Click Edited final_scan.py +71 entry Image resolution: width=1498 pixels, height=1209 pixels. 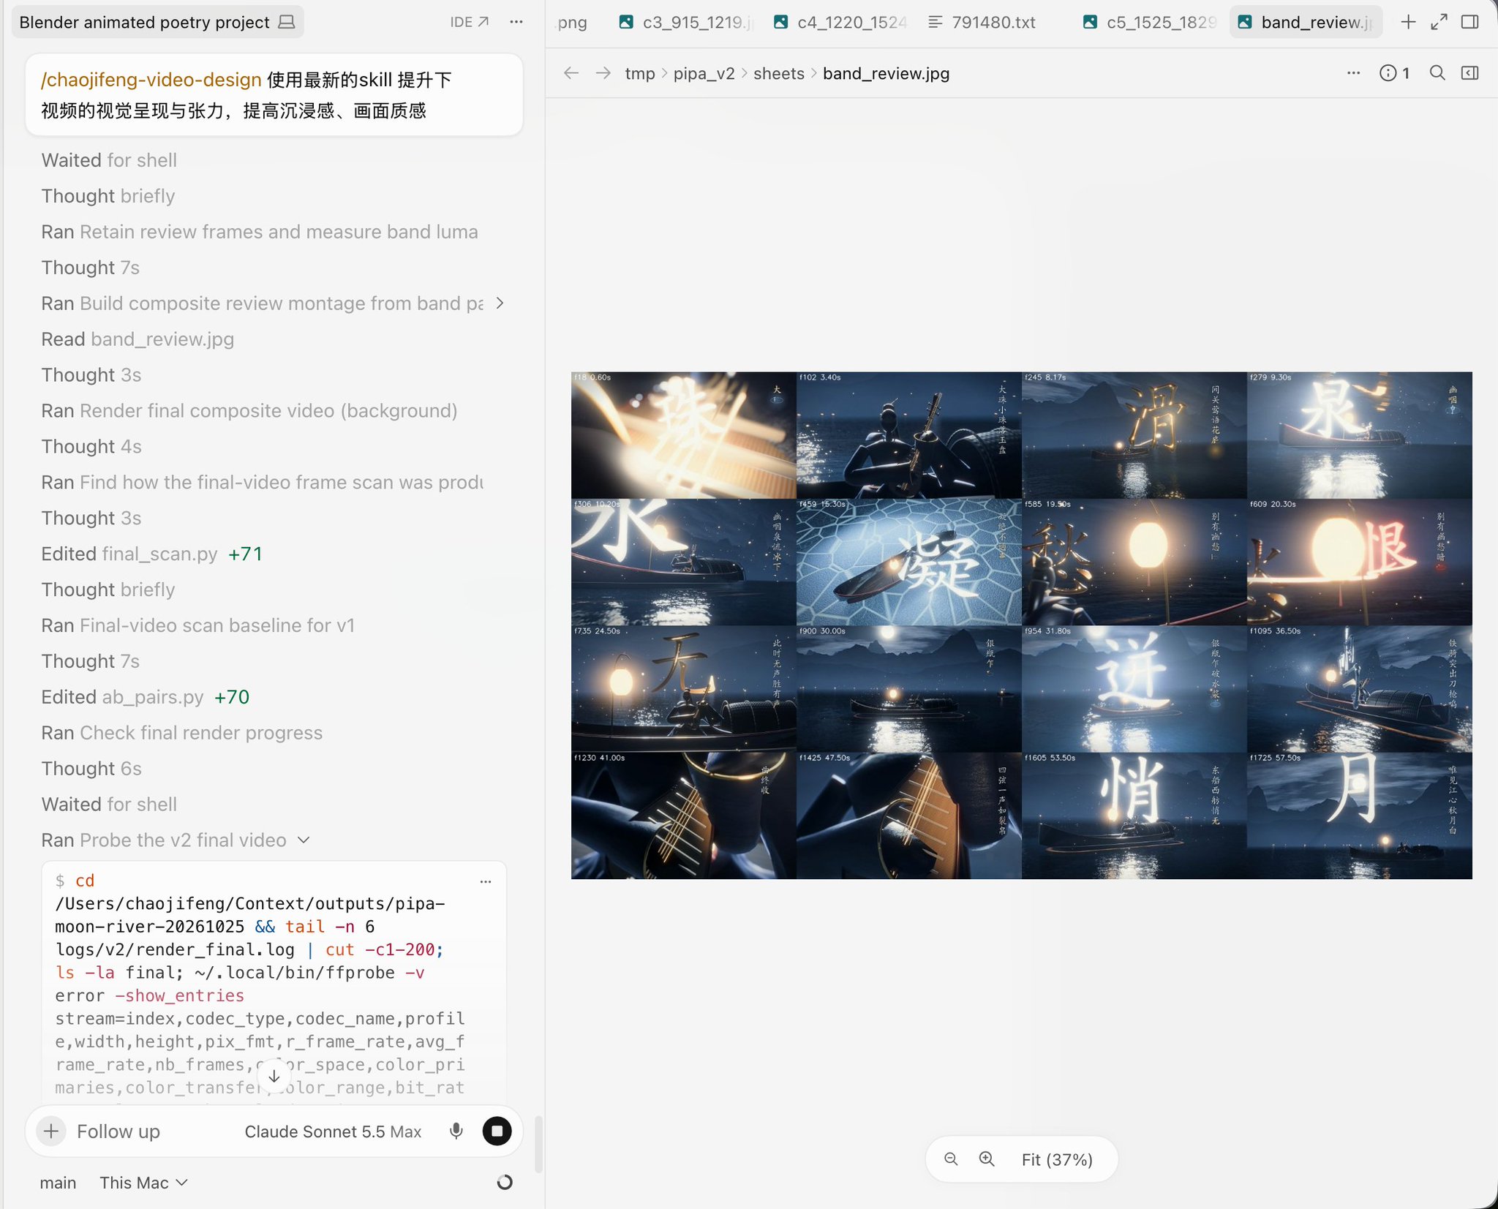[x=152, y=554]
